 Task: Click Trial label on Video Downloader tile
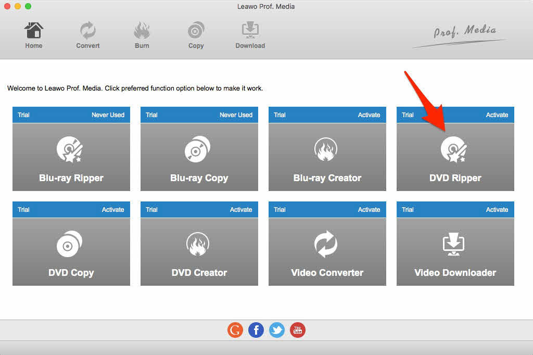click(x=408, y=209)
